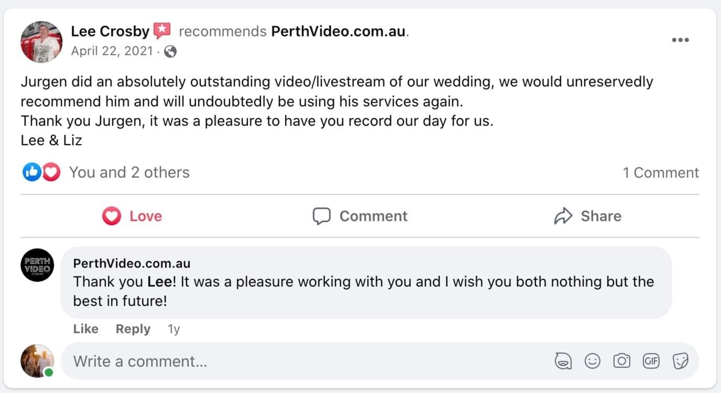This screenshot has width=721, height=393.
Task: Reply to the PerthVideo.com.au comment
Action: (x=133, y=329)
